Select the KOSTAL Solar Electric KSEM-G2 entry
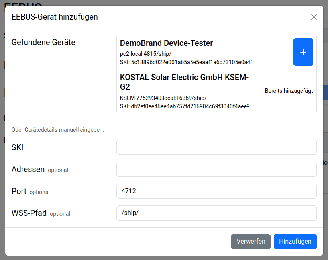Screen dimensions: 328x260 (x=184, y=82)
